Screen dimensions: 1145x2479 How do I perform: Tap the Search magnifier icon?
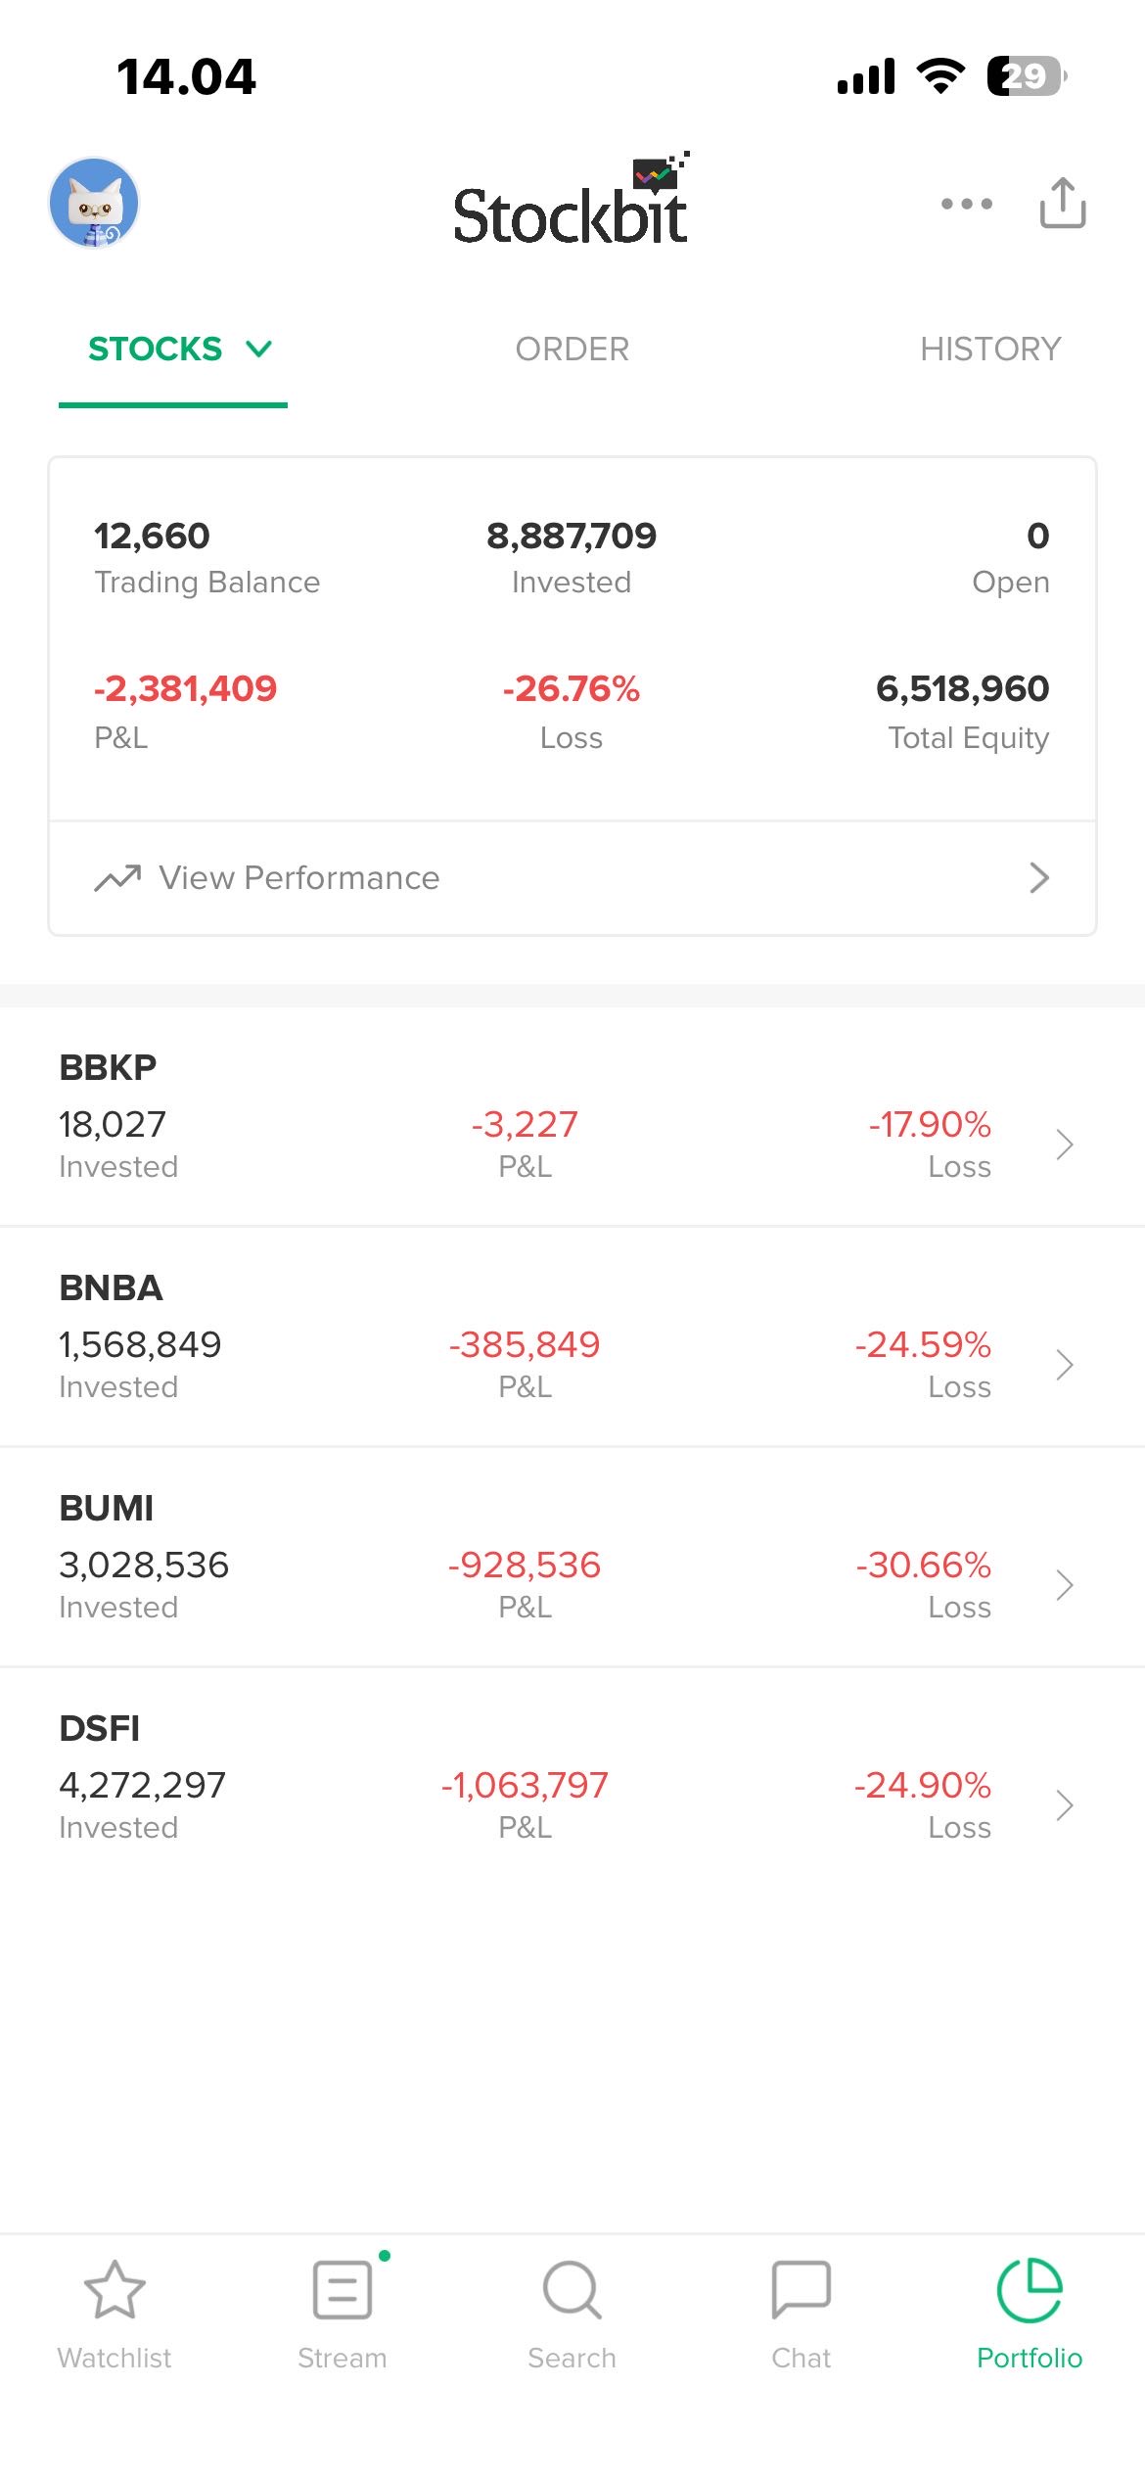tap(572, 2290)
